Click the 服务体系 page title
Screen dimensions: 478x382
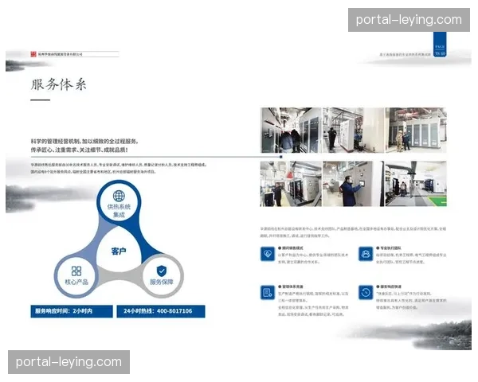point(58,84)
